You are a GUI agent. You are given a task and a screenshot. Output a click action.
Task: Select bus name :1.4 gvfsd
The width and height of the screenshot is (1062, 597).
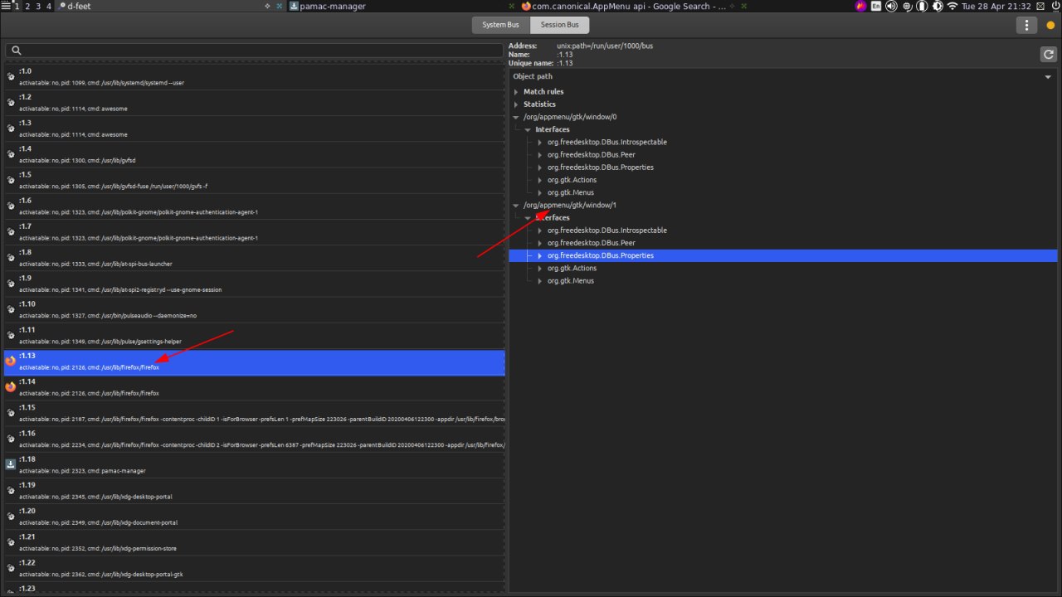[254, 154]
